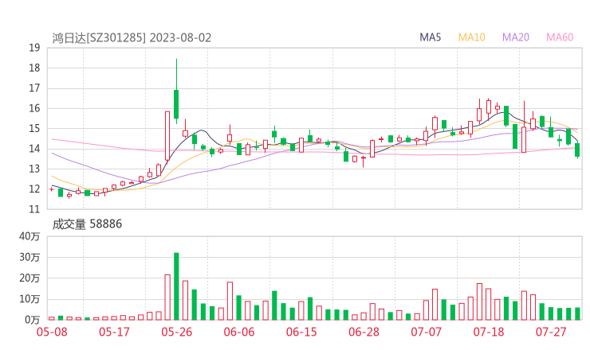The width and height of the screenshot is (590, 350).
Task: Click the 19 price axis label
Action: [x=34, y=48]
